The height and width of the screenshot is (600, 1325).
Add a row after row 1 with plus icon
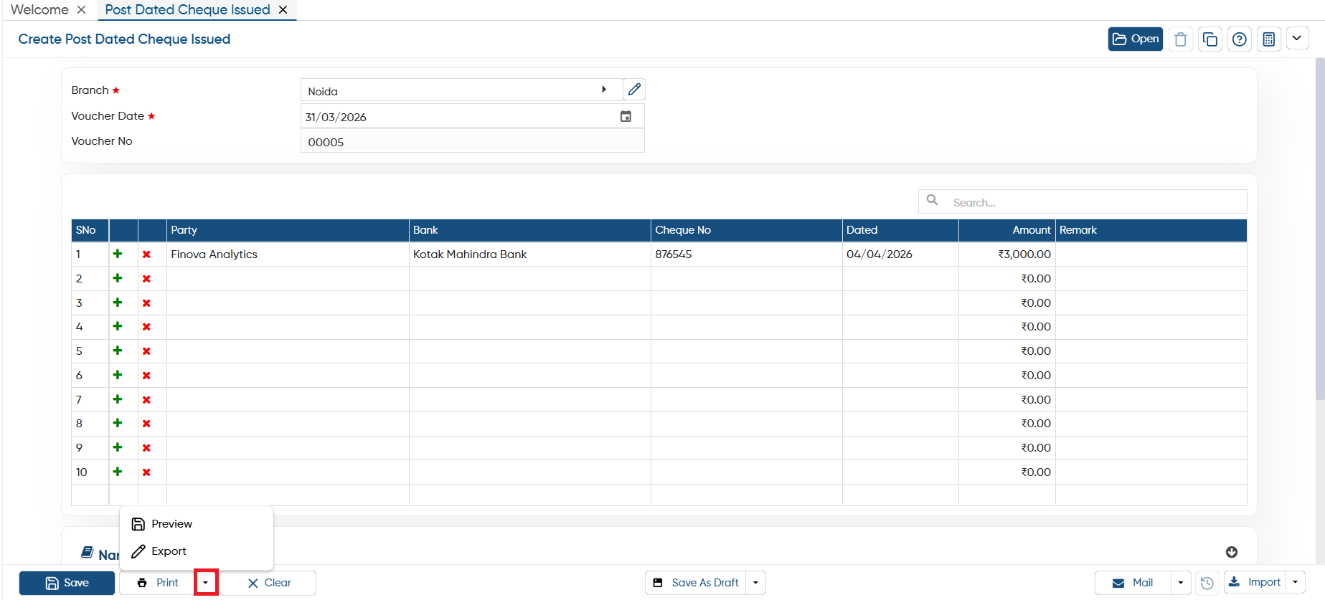point(118,254)
